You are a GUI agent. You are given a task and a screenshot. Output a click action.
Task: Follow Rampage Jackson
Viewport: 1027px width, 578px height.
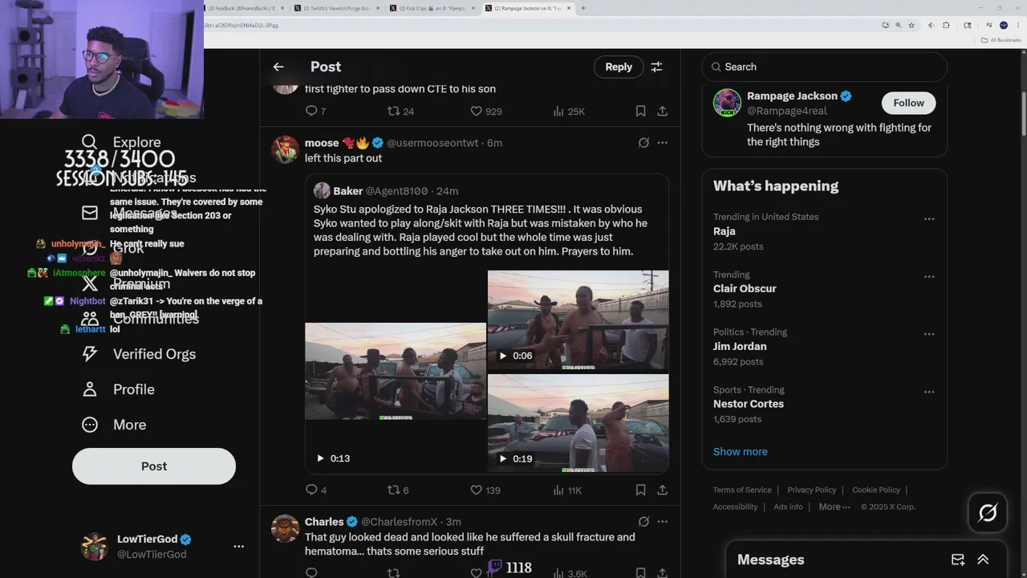tap(908, 103)
